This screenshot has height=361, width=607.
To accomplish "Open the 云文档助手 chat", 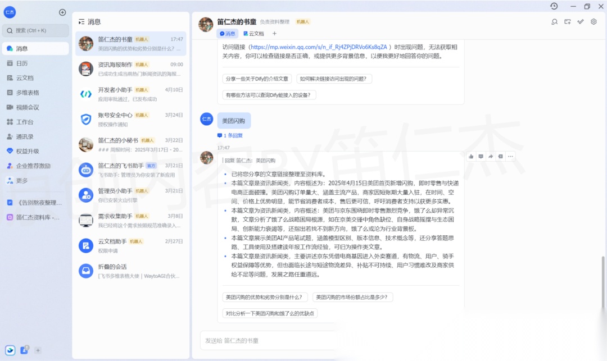I will 131,246.
